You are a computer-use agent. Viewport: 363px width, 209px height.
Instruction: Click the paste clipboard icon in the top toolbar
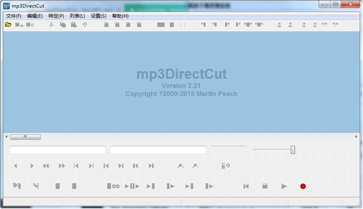click(x=74, y=25)
